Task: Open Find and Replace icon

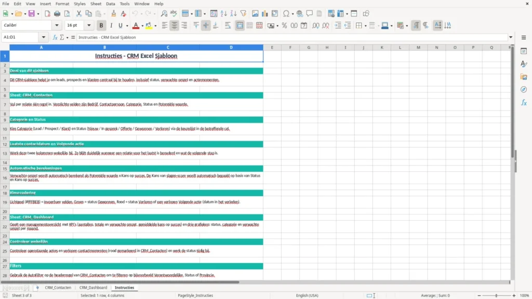Action: [x=164, y=13]
